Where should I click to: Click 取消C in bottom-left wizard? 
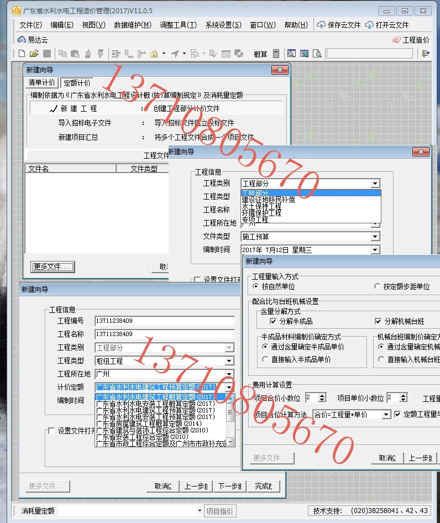(x=163, y=487)
